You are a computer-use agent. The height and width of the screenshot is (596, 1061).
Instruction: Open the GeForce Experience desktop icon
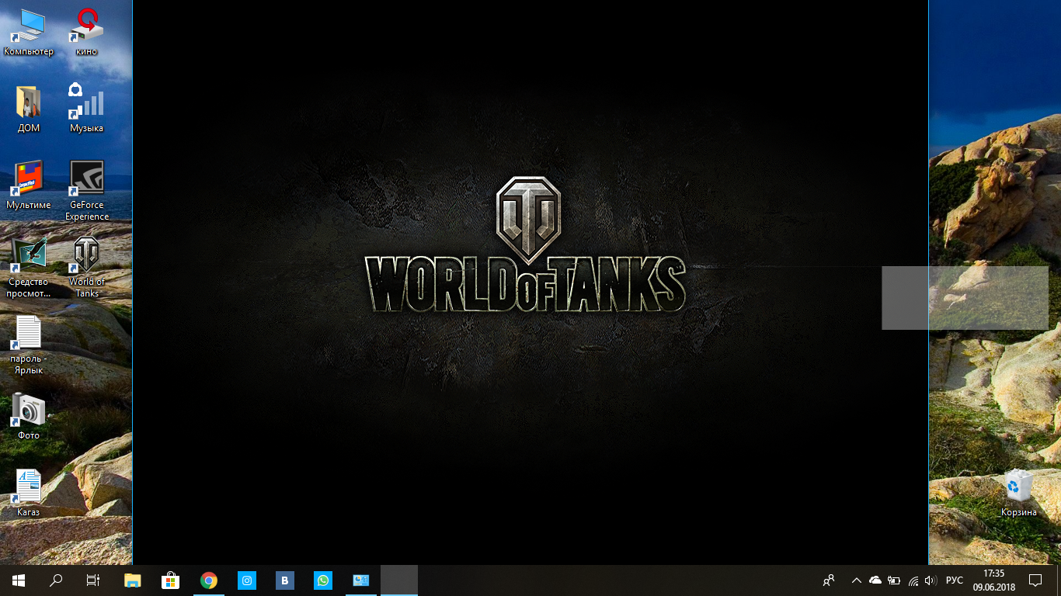click(87, 190)
